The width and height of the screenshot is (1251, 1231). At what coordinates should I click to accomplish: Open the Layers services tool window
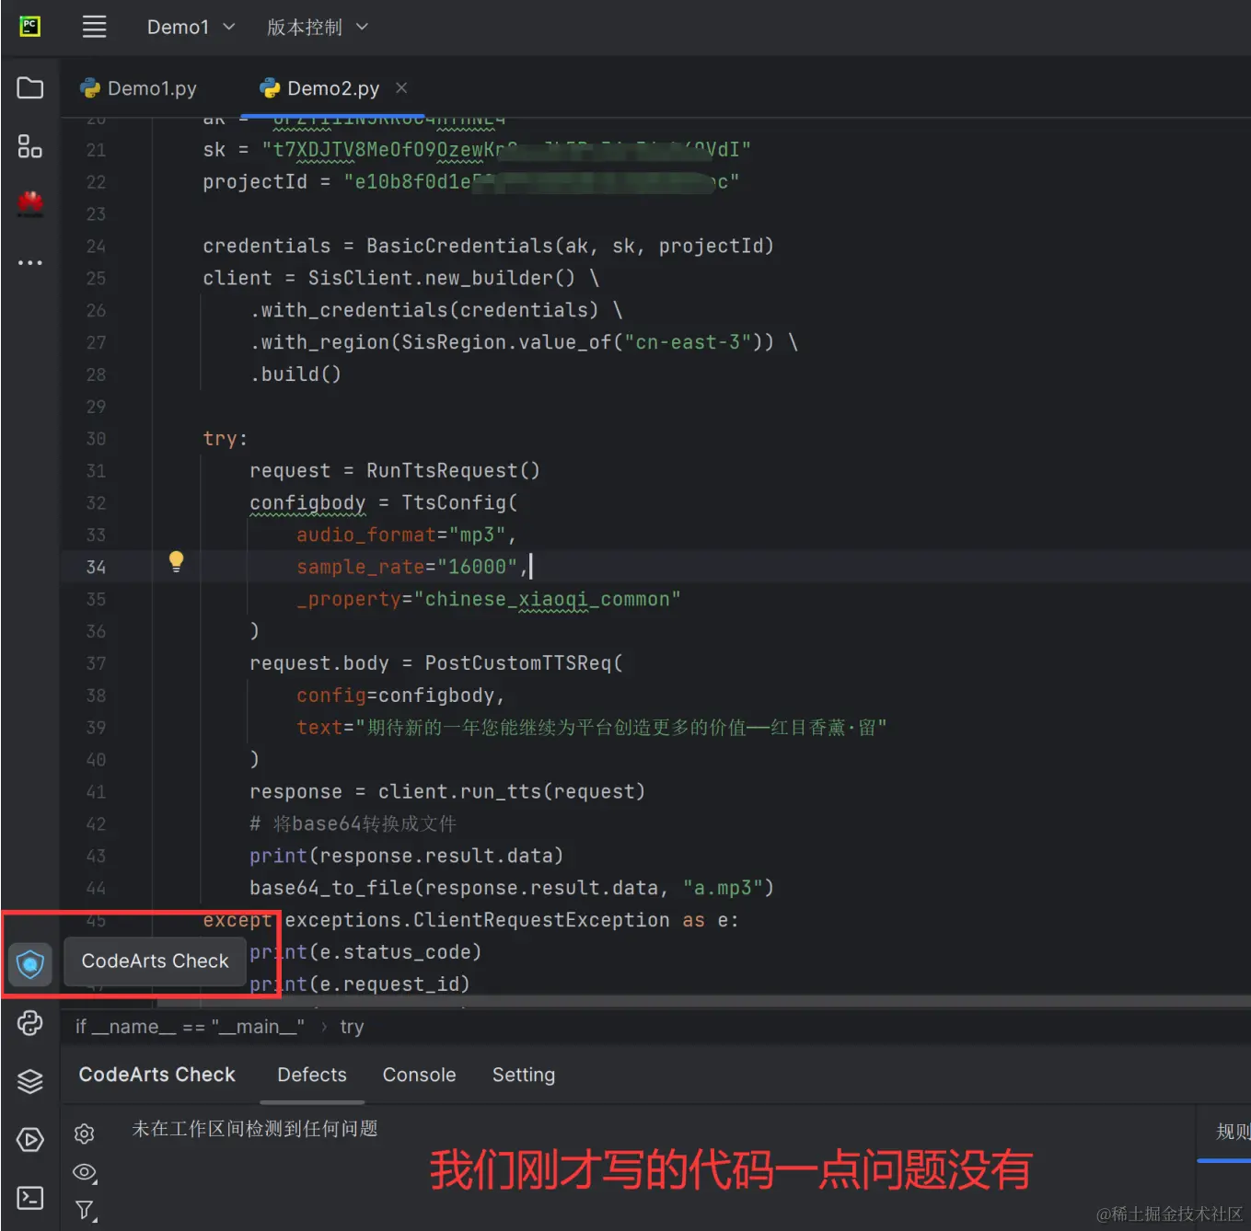tap(30, 1081)
